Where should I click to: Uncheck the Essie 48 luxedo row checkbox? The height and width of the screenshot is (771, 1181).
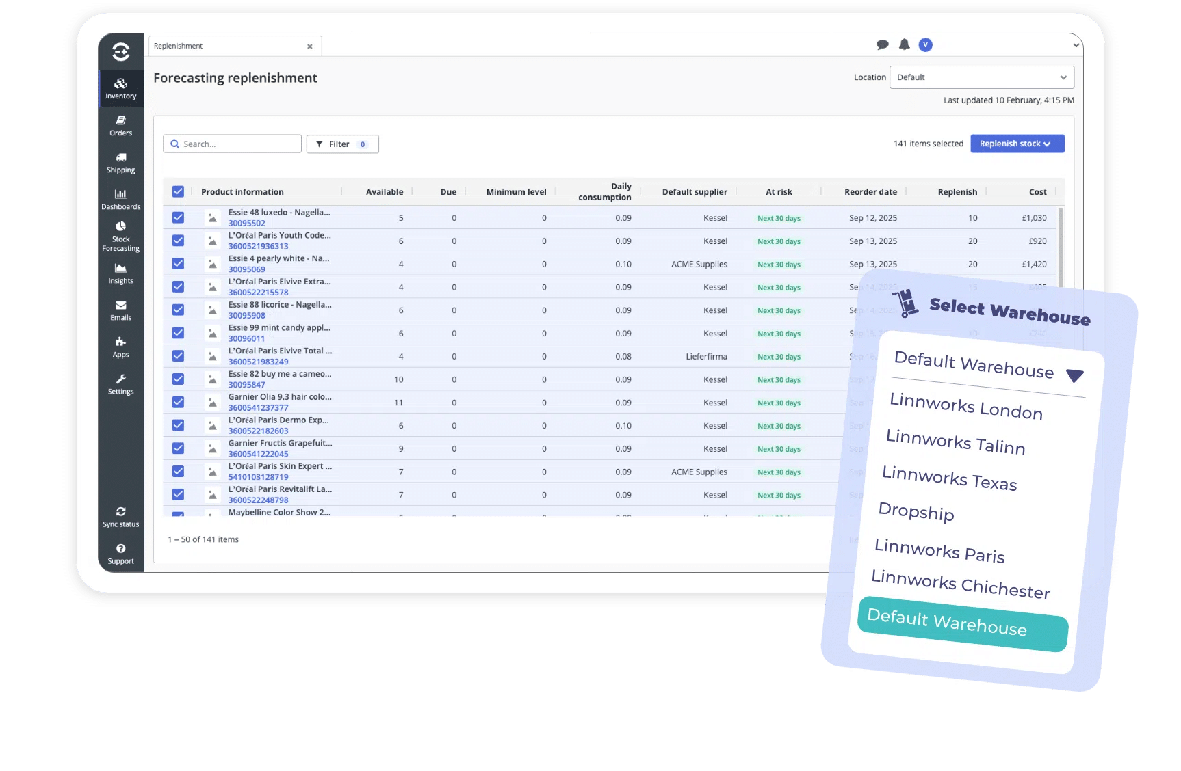pos(178,218)
